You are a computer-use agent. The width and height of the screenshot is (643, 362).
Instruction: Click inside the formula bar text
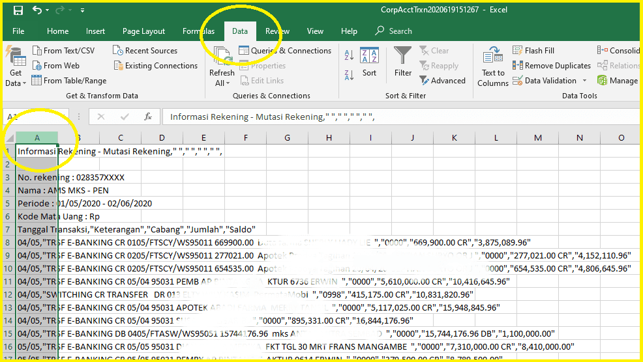pos(272,117)
